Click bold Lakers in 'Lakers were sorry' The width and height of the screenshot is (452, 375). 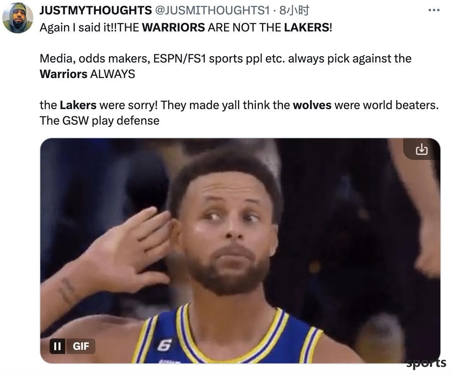point(78,105)
